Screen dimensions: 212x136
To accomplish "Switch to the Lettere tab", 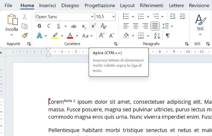I will pyautogui.click(x=176, y=6).
